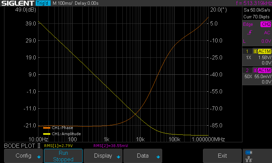
Task: Expand the Display submenu
Action: (103, 156)
